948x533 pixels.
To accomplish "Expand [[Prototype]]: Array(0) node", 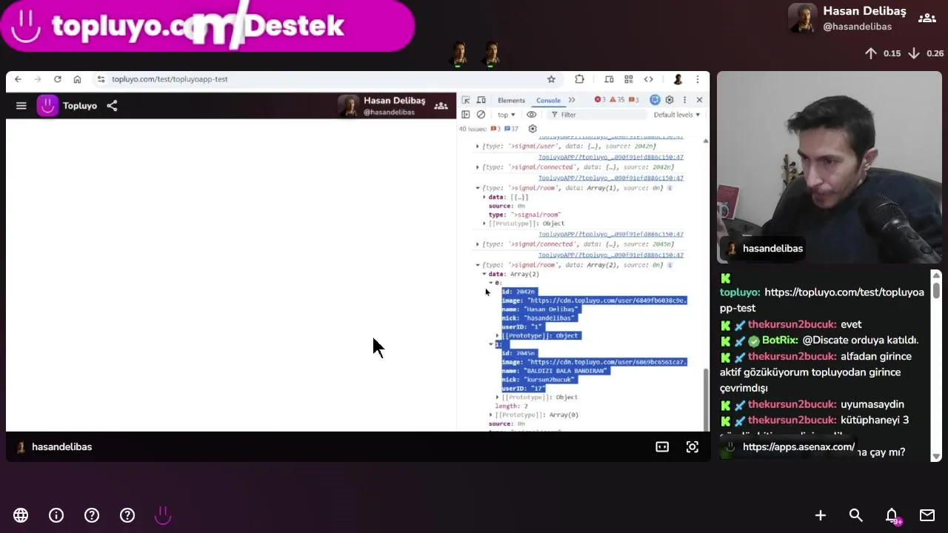I will [x=490, y=415].
